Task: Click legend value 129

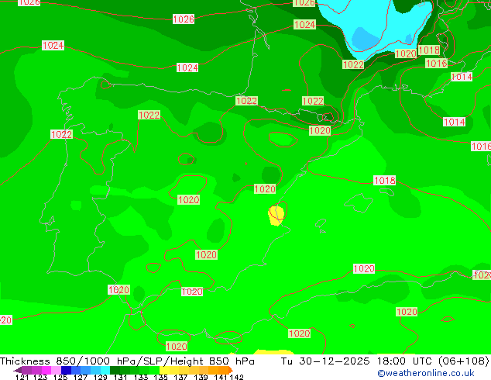Action: point(101,377)
